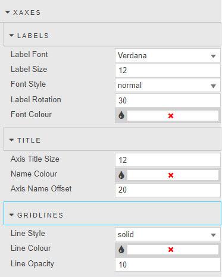
Task: Click the Line Opacity input field
Action: pyautogui.click(x=168, y=265)
